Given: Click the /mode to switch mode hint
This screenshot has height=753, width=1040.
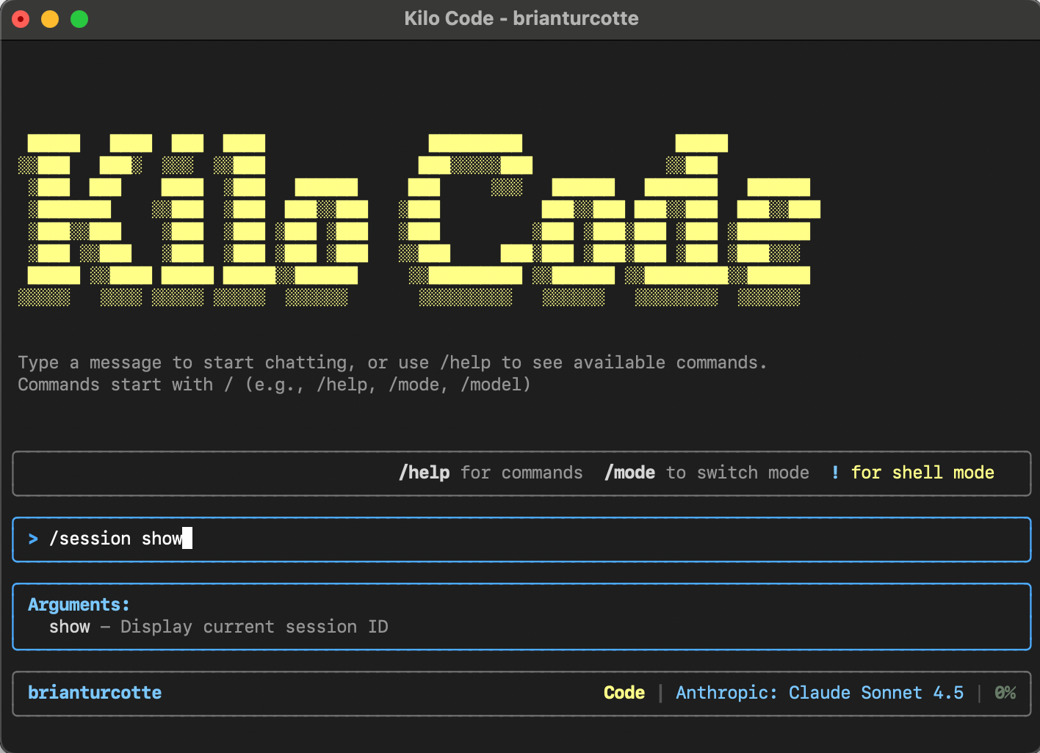Looking at the screenshot, I should tap(707, 473).
